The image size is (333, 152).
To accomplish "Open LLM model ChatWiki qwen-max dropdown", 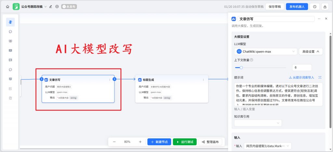I will pyautogui.click(x=266, y=52).
